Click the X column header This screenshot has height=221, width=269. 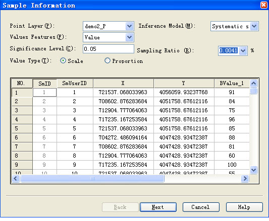click(123, 84)
